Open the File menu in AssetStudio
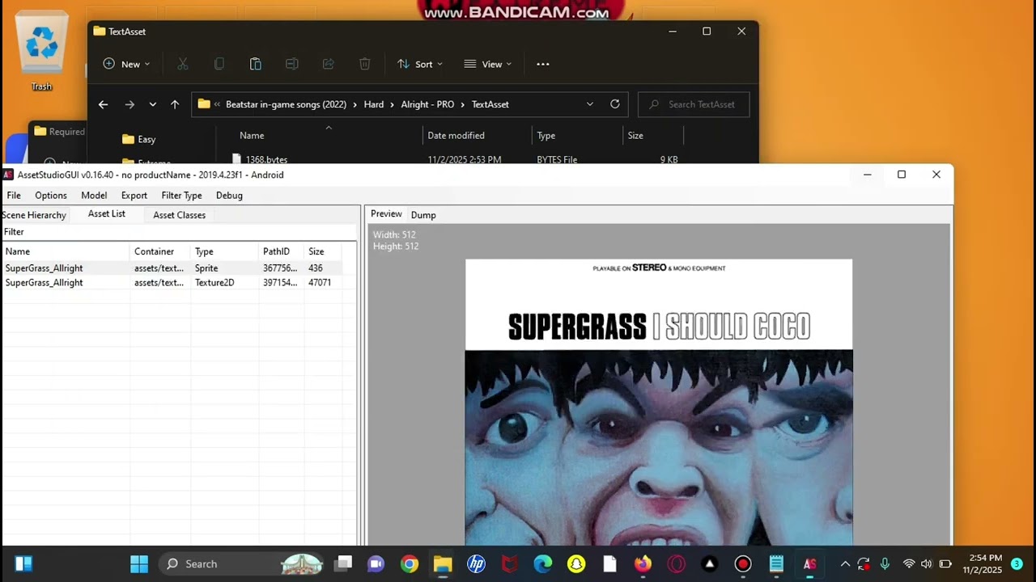 pos(14,196)
